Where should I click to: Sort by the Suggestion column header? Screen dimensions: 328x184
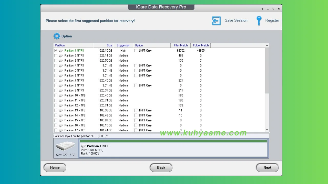pyautogui.click(x=123, y=45)
